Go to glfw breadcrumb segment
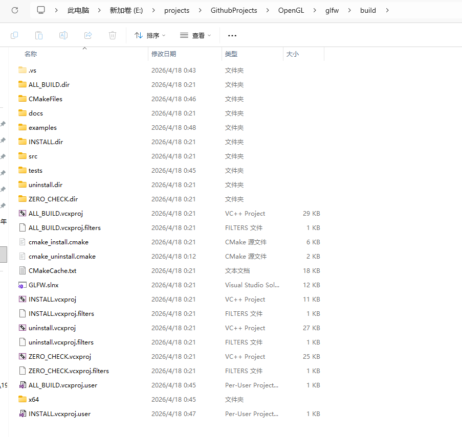This screenshot has height=437, width=462. pos(332,10)
